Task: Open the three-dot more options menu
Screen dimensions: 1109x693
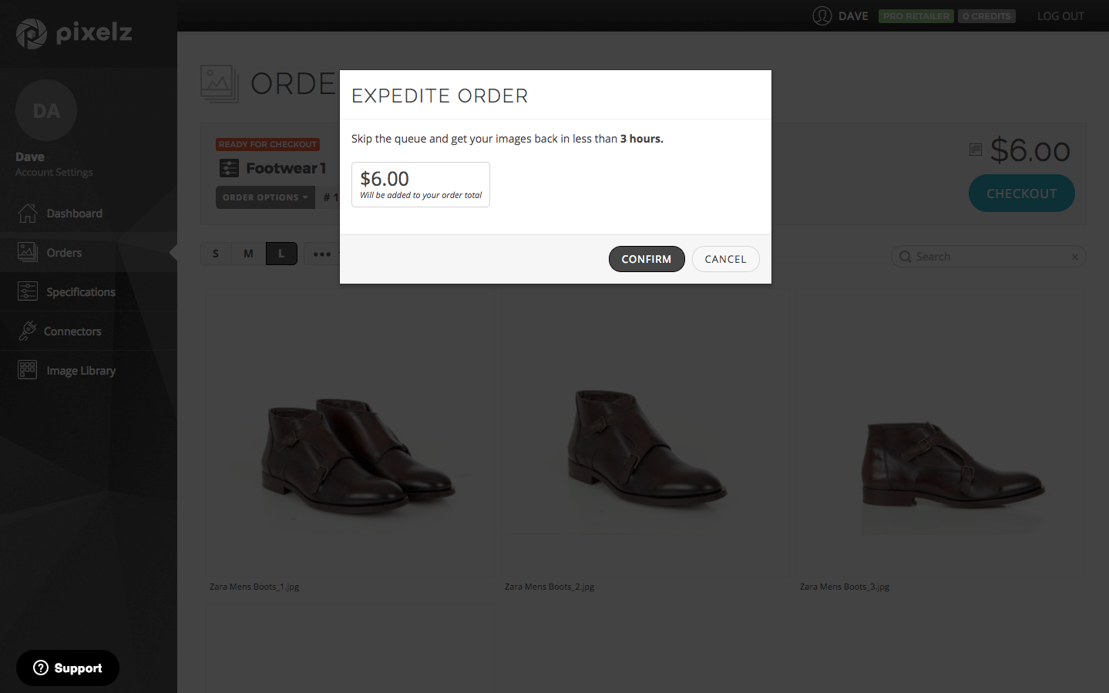Action: 321,254
